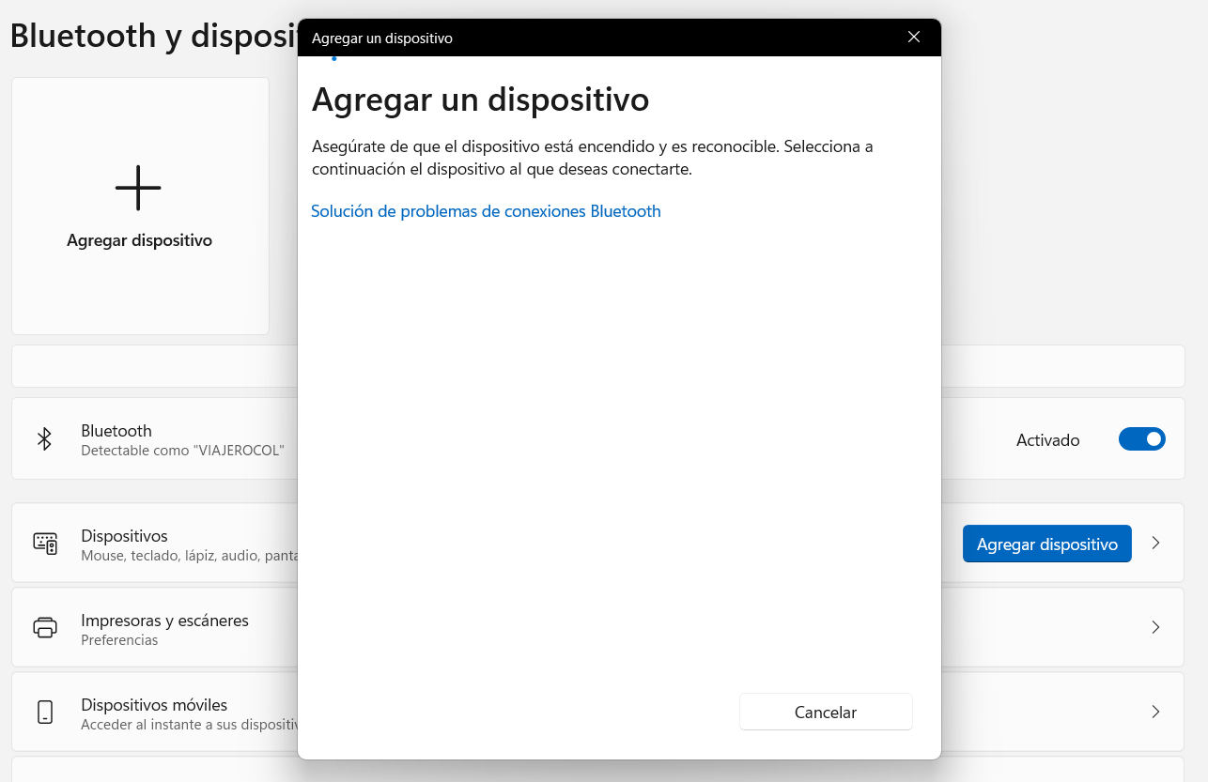
Task: Click the Activado status label
Action: point(1047,439)
